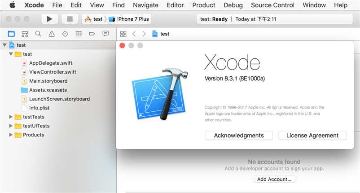Collapse the test folder group
Screen dimensions: 360x193
(11, 54)
